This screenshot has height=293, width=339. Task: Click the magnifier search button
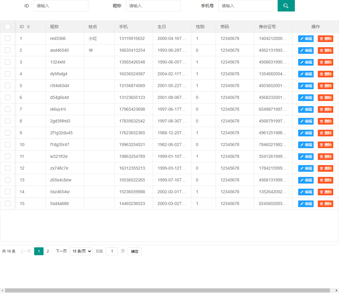click(286, 6)
